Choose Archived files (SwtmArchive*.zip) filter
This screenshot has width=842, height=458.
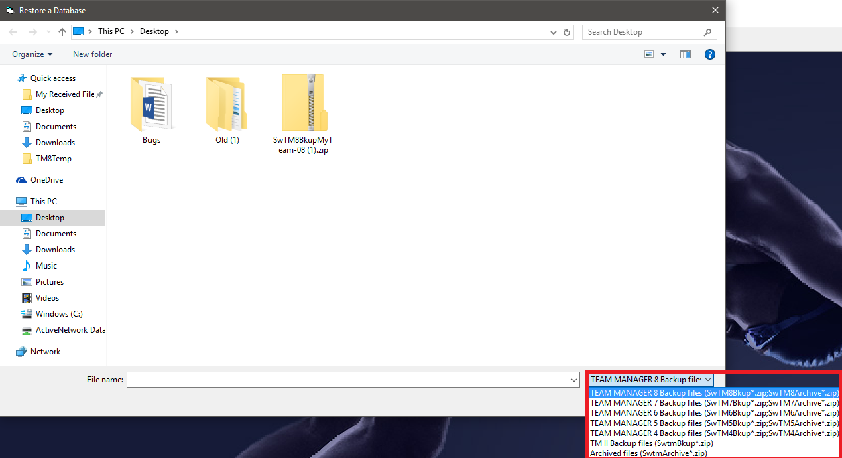click(714, 453)
